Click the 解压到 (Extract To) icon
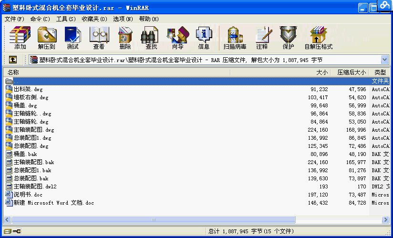The image size is (393, 238). pyautogui.click(x=47, y=38)
